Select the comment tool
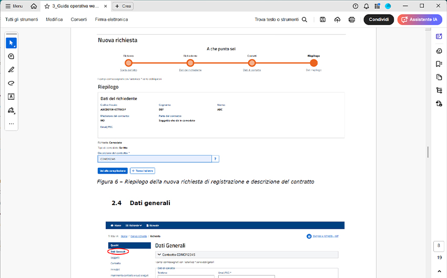 pyautogui.click(x=11, y=56)
